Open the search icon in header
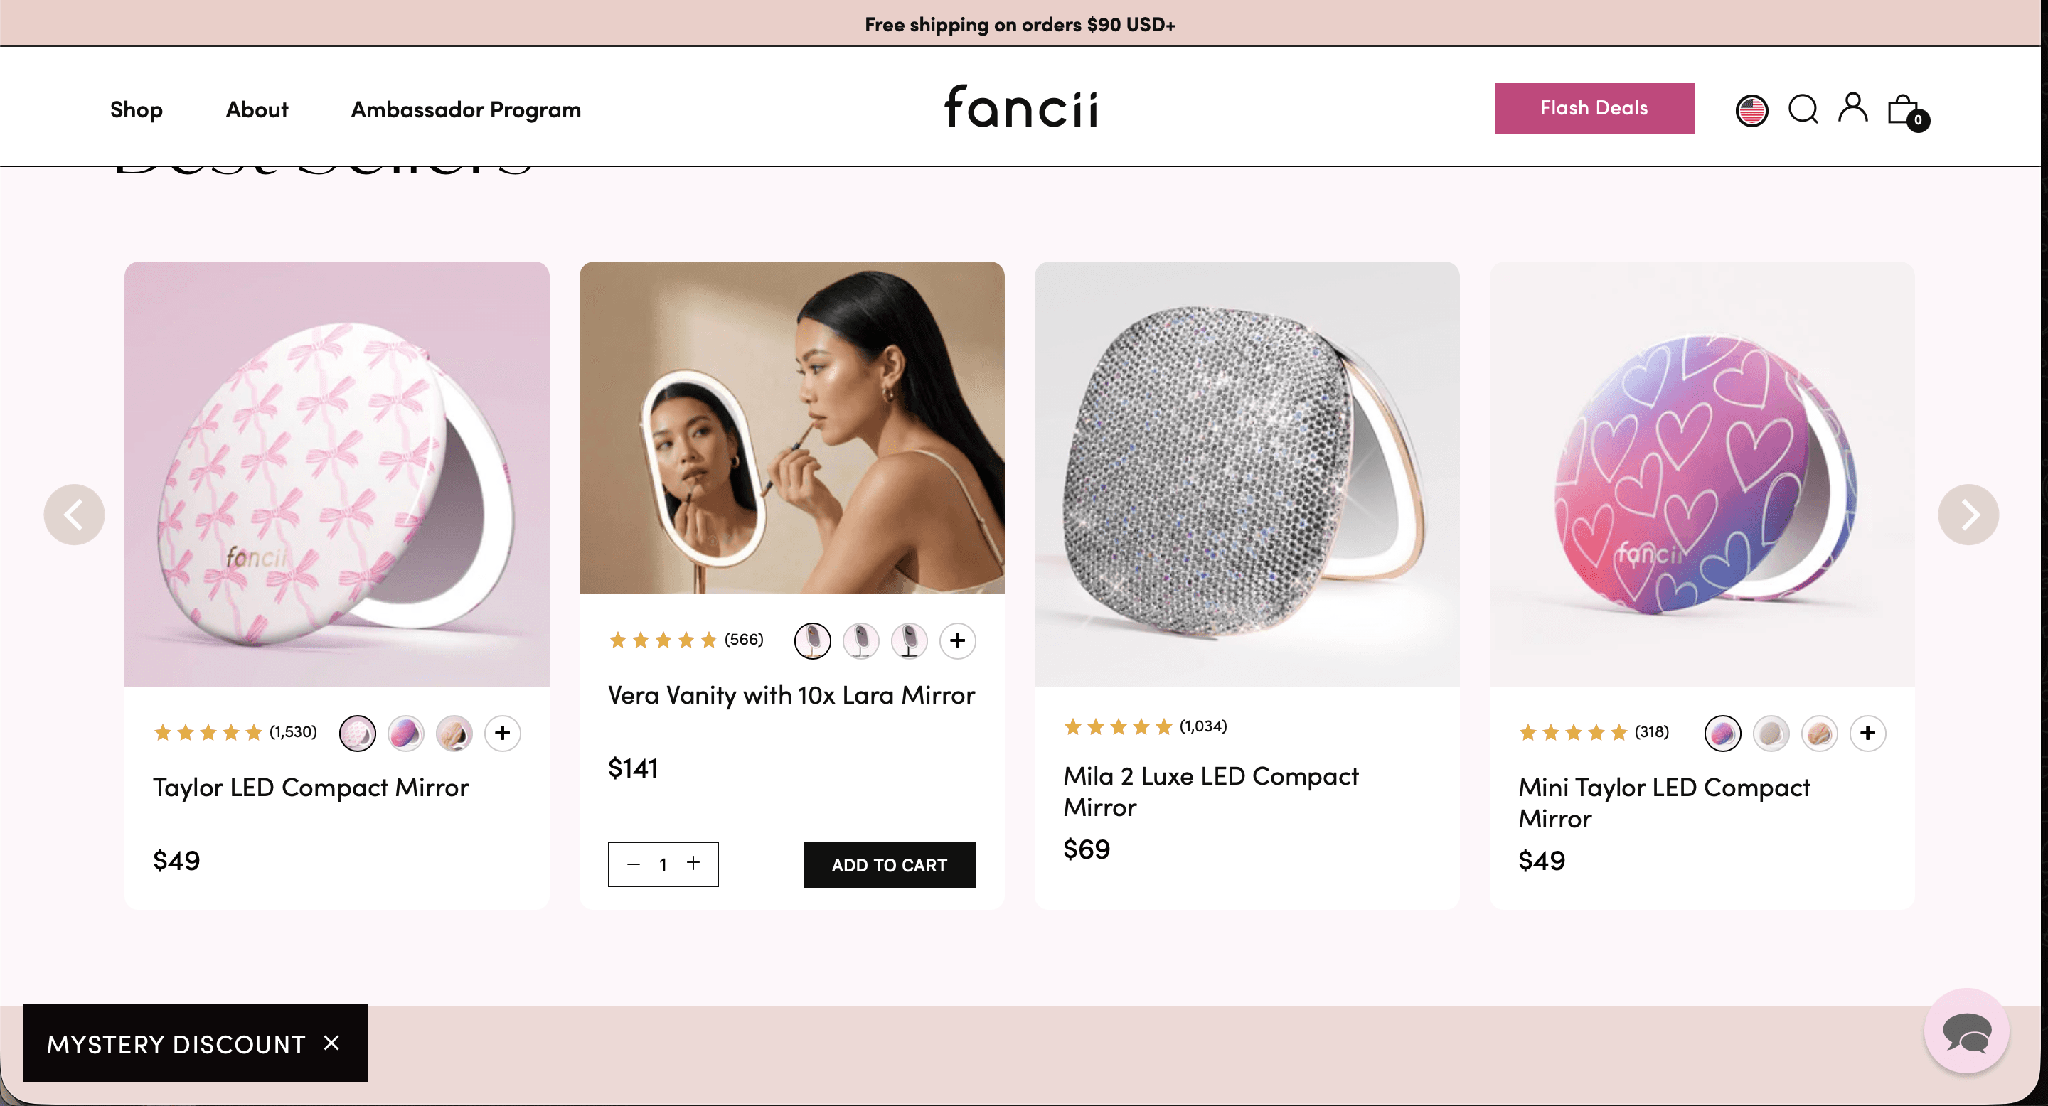This screenshot has height=1106, width=2048. pos(1803,109)
